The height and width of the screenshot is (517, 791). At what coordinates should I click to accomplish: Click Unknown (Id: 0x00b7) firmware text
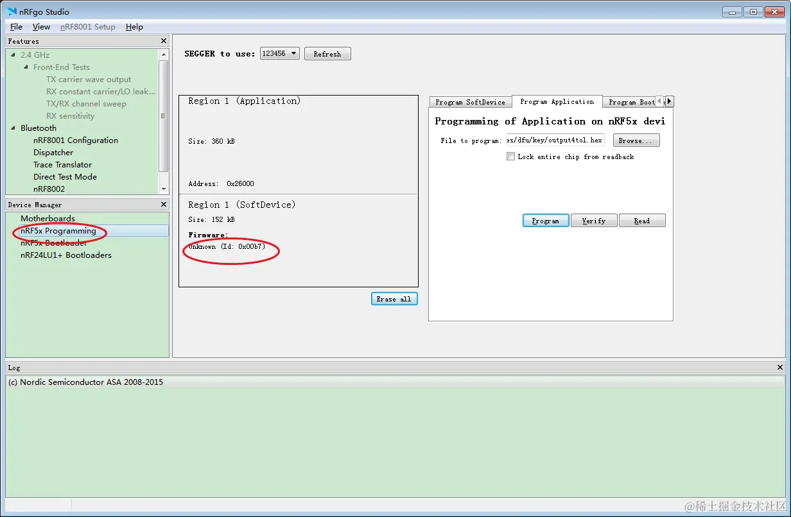coord(226,247)
